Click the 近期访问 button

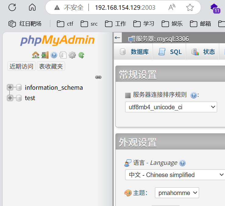tap(21, 66)
